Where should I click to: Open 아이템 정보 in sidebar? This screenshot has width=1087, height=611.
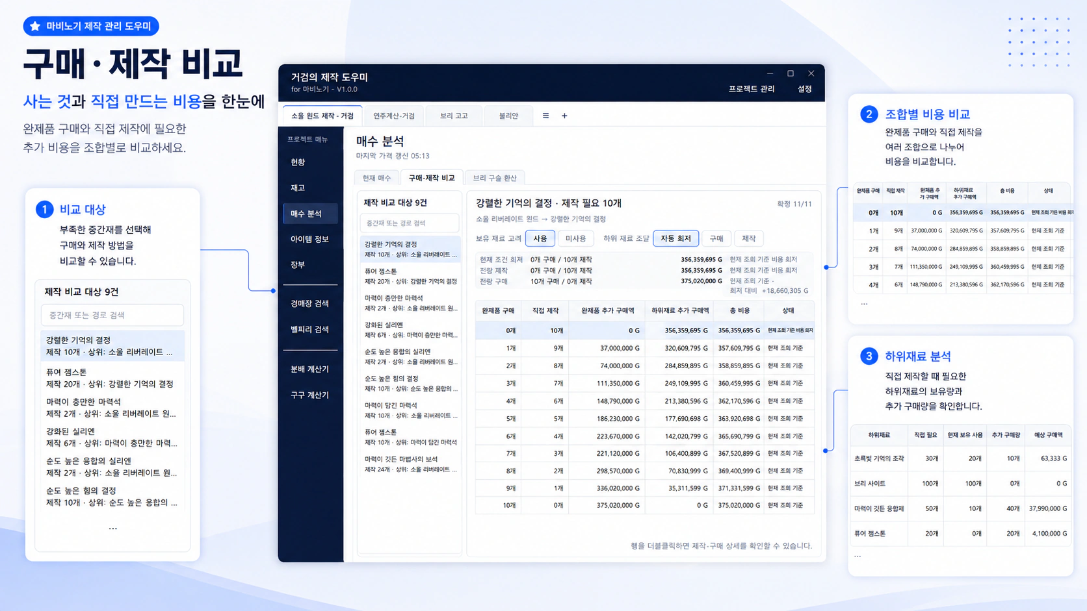pyautogui.click(x=311, y=239)
